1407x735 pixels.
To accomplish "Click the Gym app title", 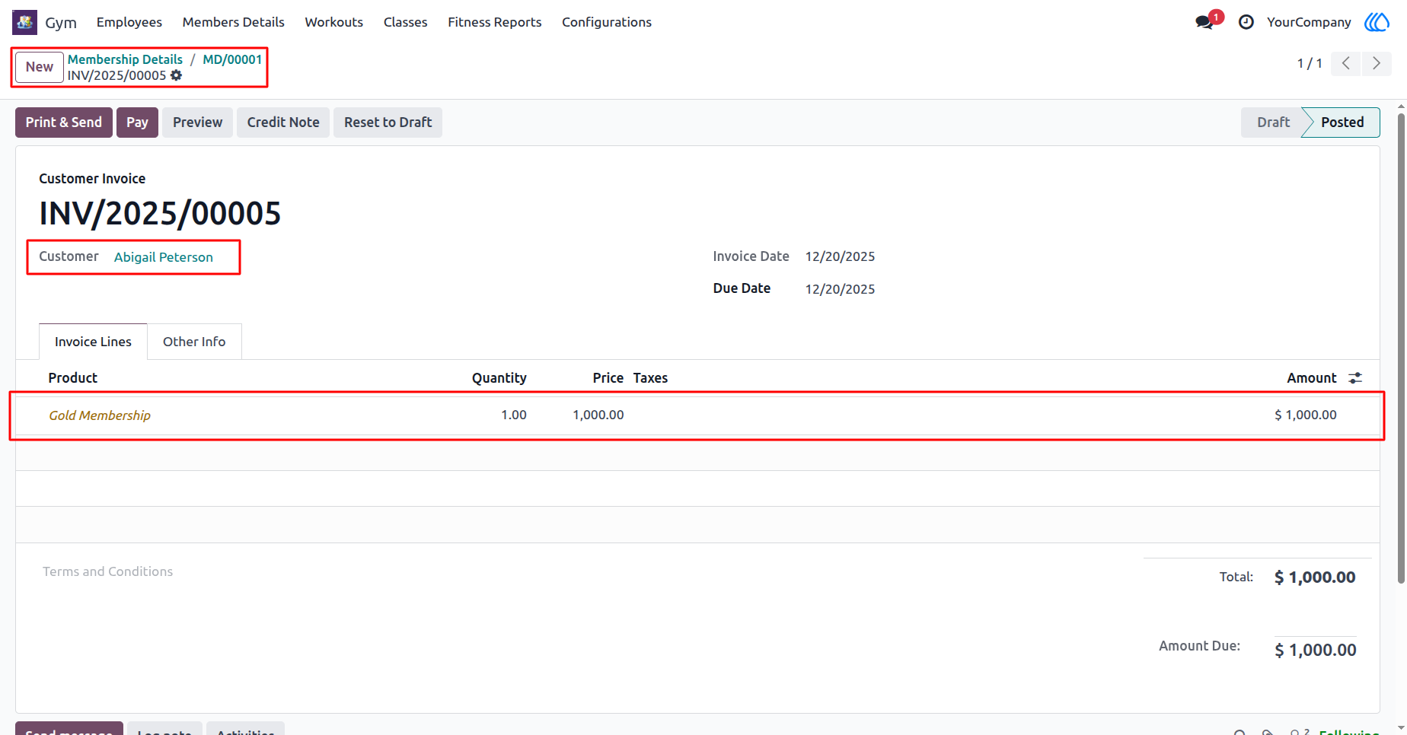I will [x=61, y=22].
